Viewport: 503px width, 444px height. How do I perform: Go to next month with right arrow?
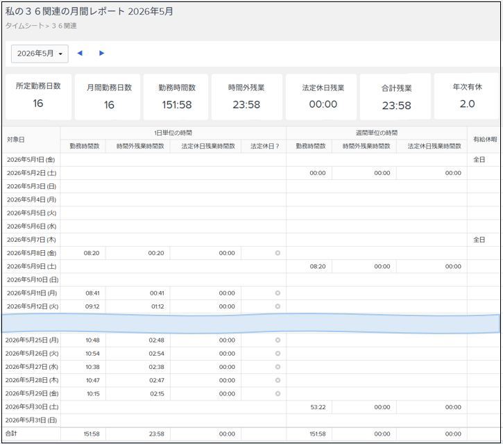(x=102, y=54)
